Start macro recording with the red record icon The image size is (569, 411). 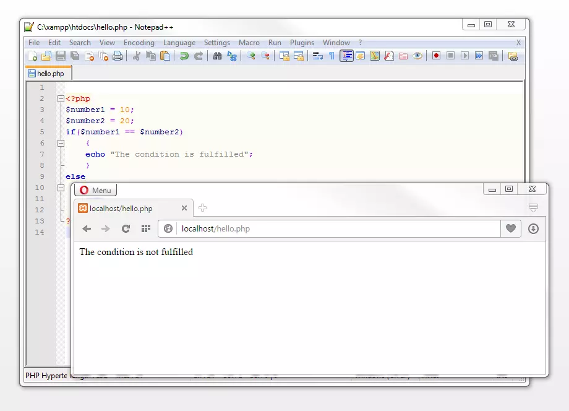tap(435, 56)
